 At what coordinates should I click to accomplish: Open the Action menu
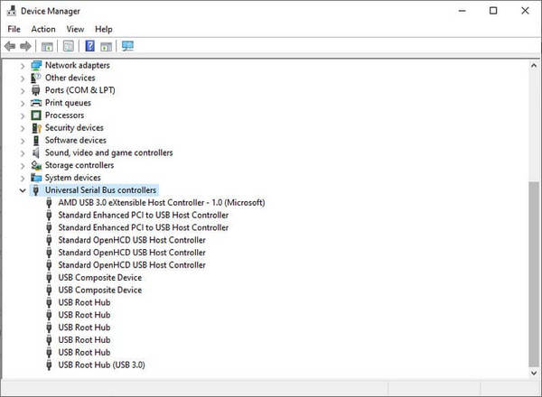click(x=43, y=29)
